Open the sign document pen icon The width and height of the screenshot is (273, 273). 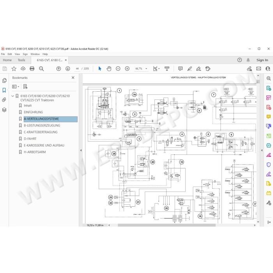[199, 69]
